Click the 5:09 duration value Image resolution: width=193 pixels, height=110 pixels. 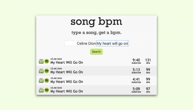[x=136, y=89]
